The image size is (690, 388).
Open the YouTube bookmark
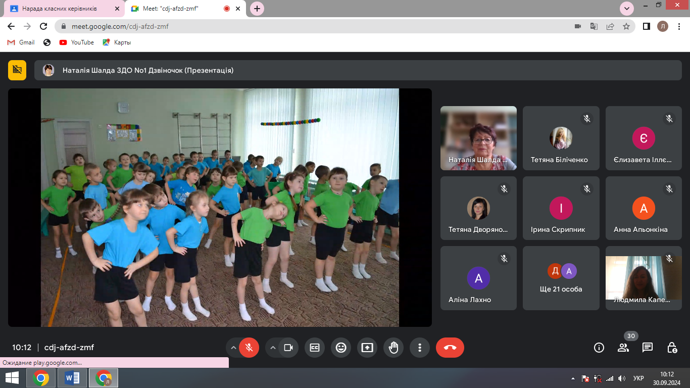coord(77,42)
